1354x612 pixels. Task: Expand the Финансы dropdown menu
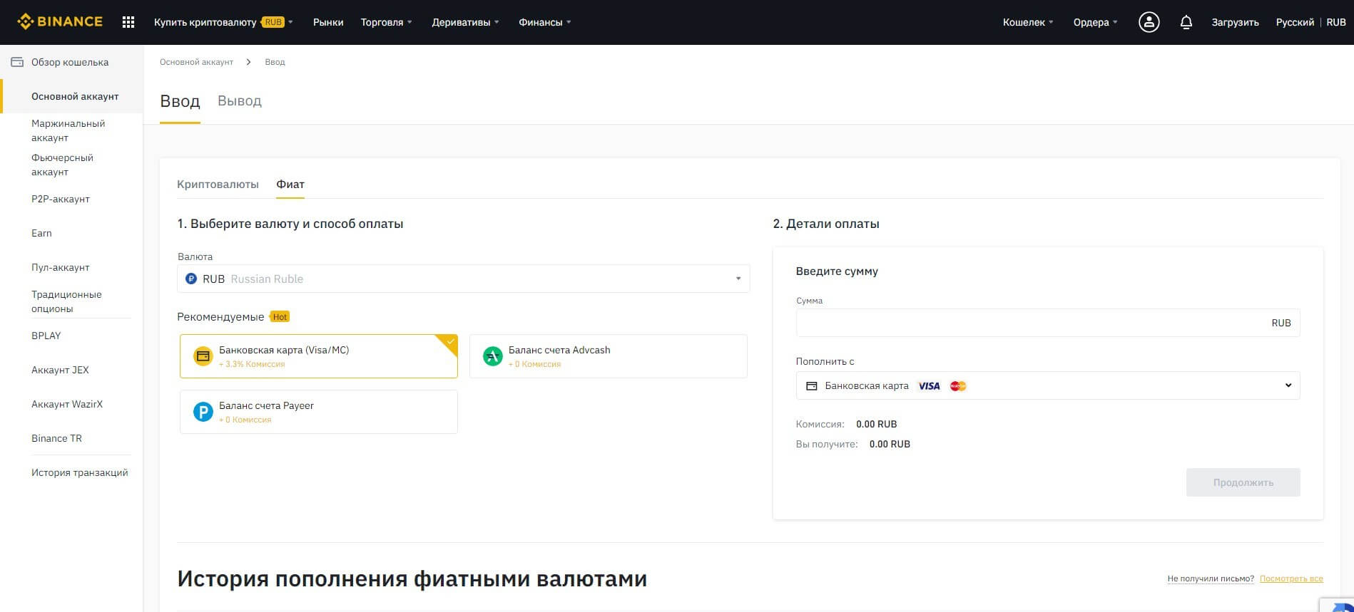tap(545, 22)
